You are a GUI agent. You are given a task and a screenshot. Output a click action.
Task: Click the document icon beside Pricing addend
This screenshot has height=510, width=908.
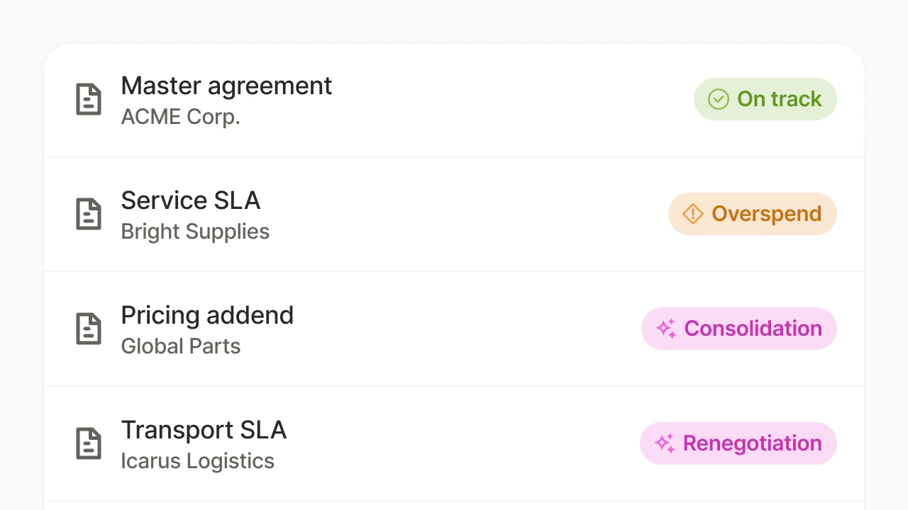click(89, 329)
